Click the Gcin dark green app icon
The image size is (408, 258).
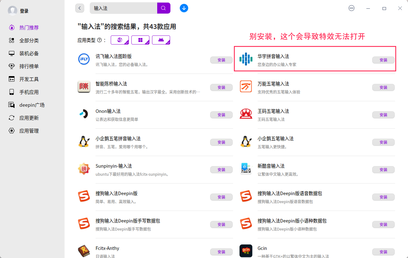click(246, 252)
